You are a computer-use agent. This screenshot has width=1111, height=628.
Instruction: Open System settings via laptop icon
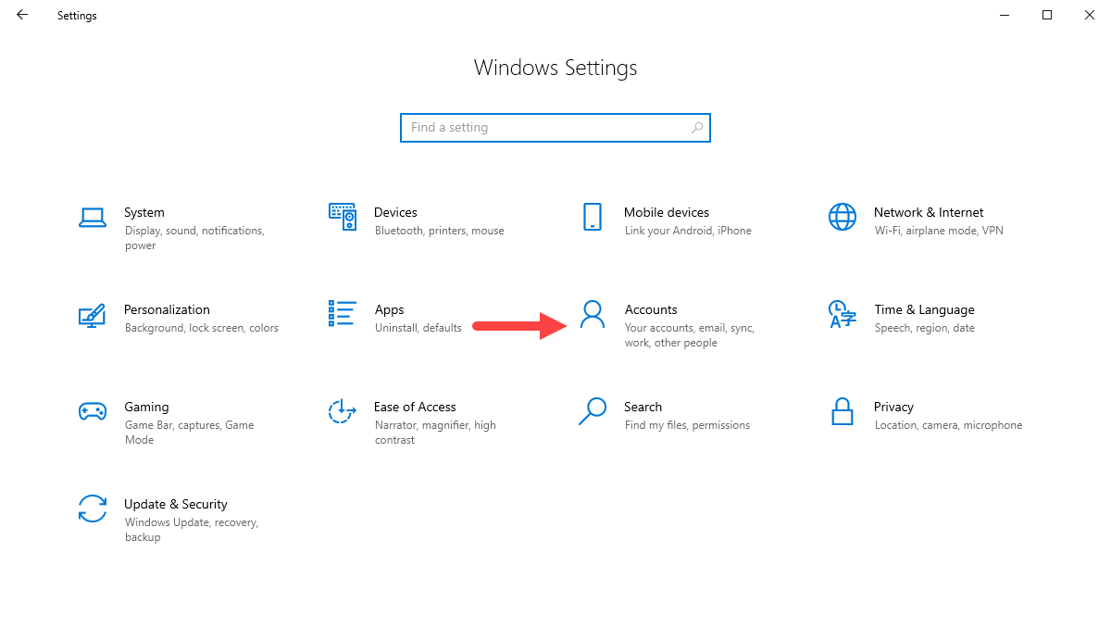coord(93,217)
